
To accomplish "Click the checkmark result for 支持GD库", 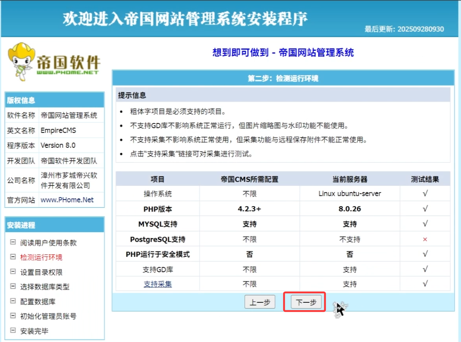I will [x=425, y=269].
